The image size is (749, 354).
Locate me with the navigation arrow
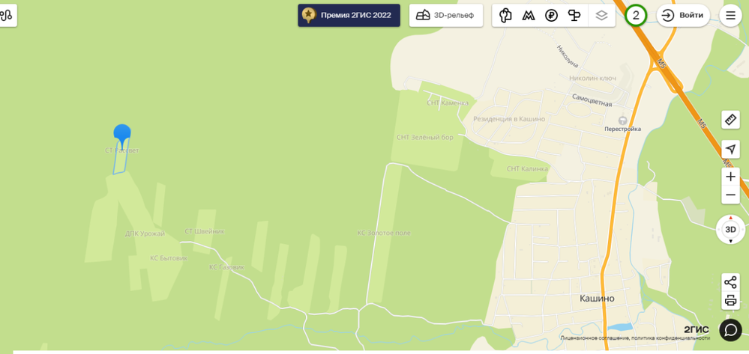(730, 150)
